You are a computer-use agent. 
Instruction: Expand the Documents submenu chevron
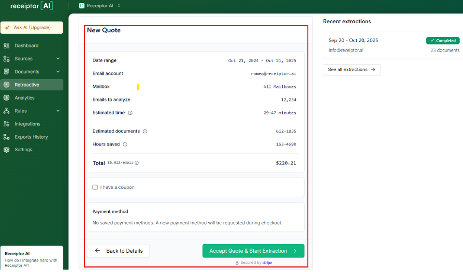tap(58, 72)
